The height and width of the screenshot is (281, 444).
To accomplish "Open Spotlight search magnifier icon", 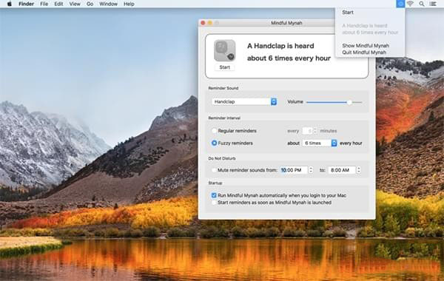I will coord(422,4).
